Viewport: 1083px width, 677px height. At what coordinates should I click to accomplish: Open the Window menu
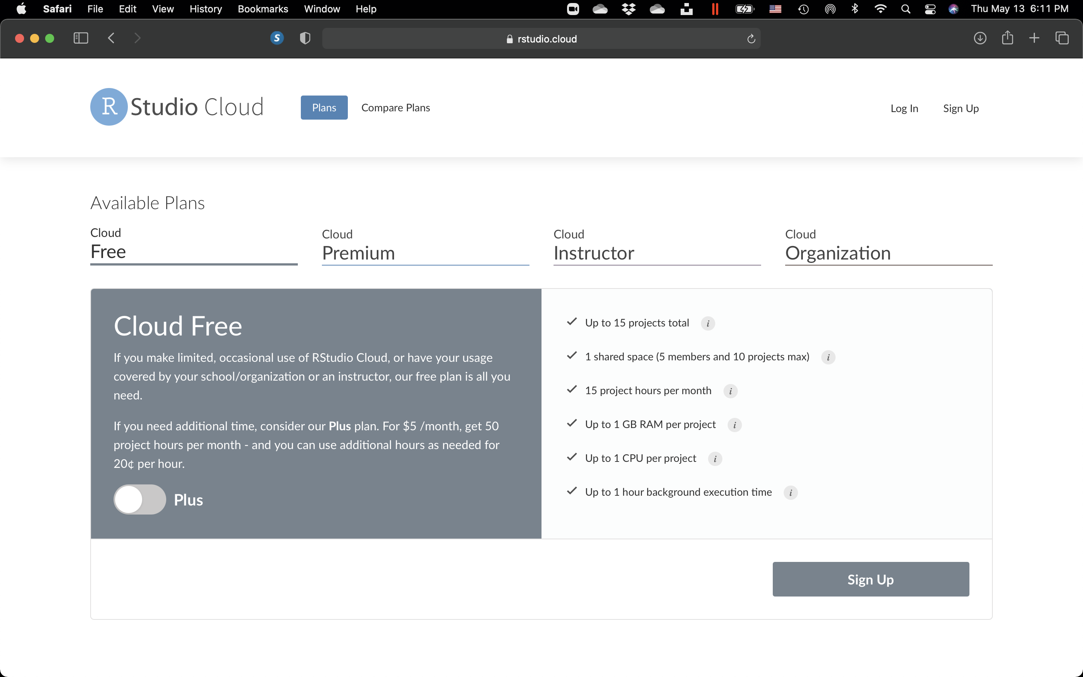pos(322,9)
